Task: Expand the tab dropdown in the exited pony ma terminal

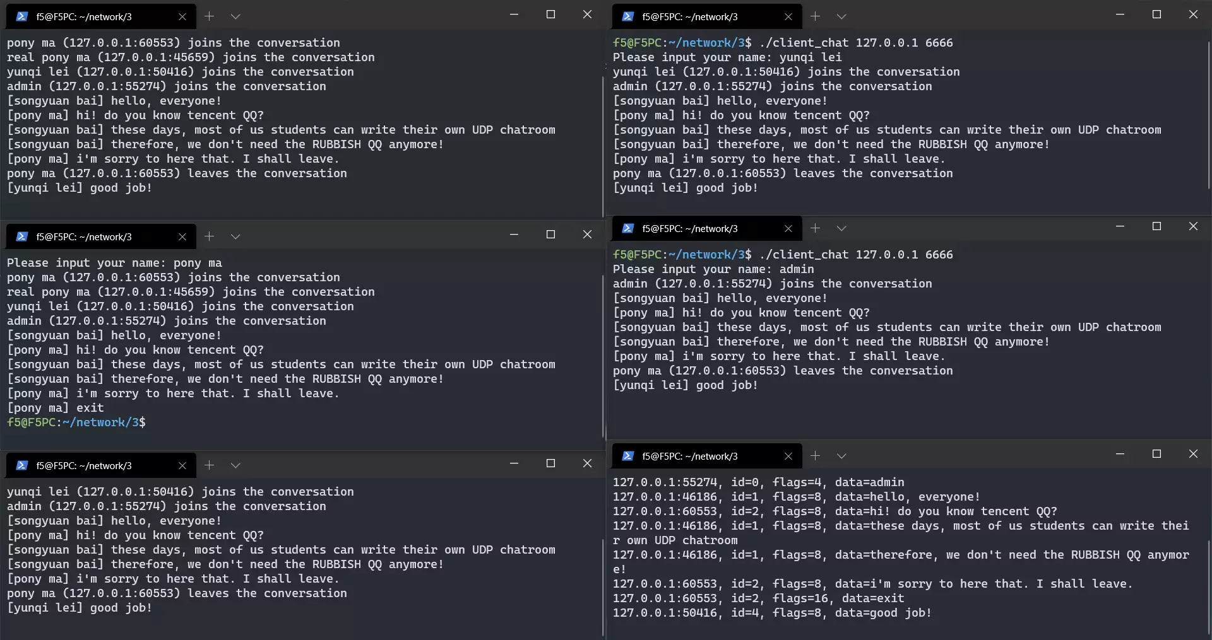Action: tap(235, 236)
